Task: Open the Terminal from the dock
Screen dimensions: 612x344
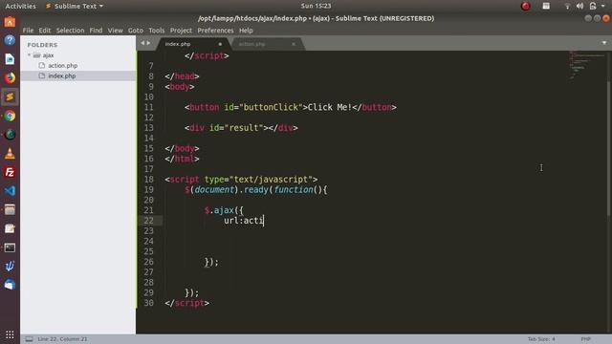Action: pos(10,247)
